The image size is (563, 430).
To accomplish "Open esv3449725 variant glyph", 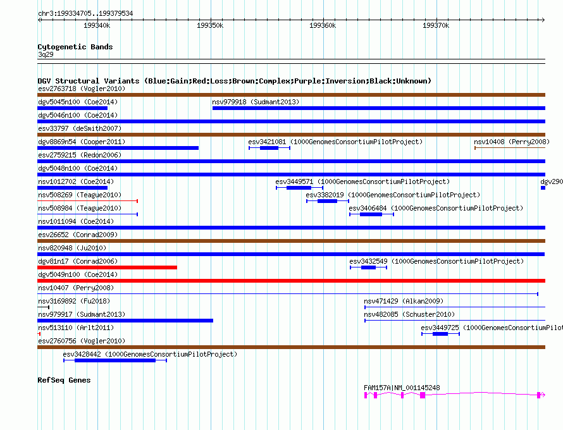I will (x=440, y=334).
